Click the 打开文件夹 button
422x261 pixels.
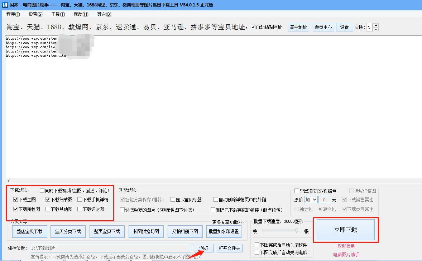[x=230, y=248]
